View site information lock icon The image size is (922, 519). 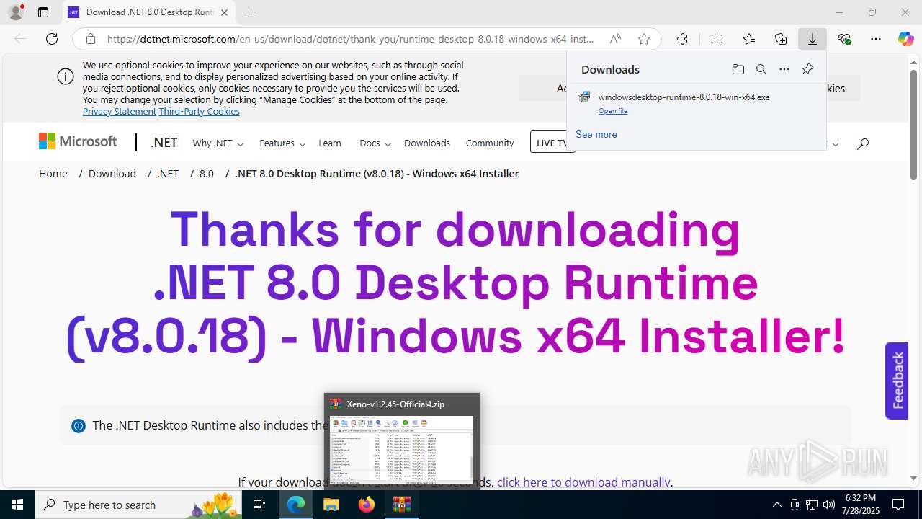point(90,39)
